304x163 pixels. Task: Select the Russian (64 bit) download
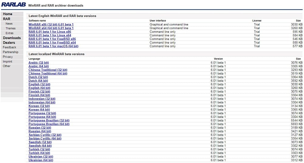tap(40, 131)
